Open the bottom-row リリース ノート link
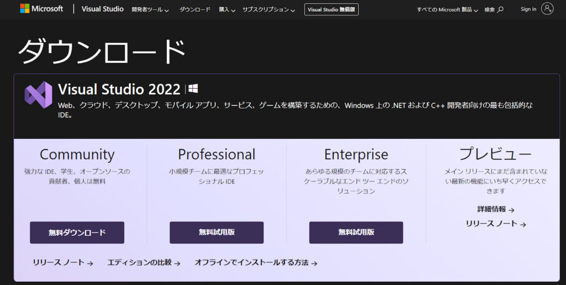Image resolution: width=566 pixels, height=285 pixels. 63,262
